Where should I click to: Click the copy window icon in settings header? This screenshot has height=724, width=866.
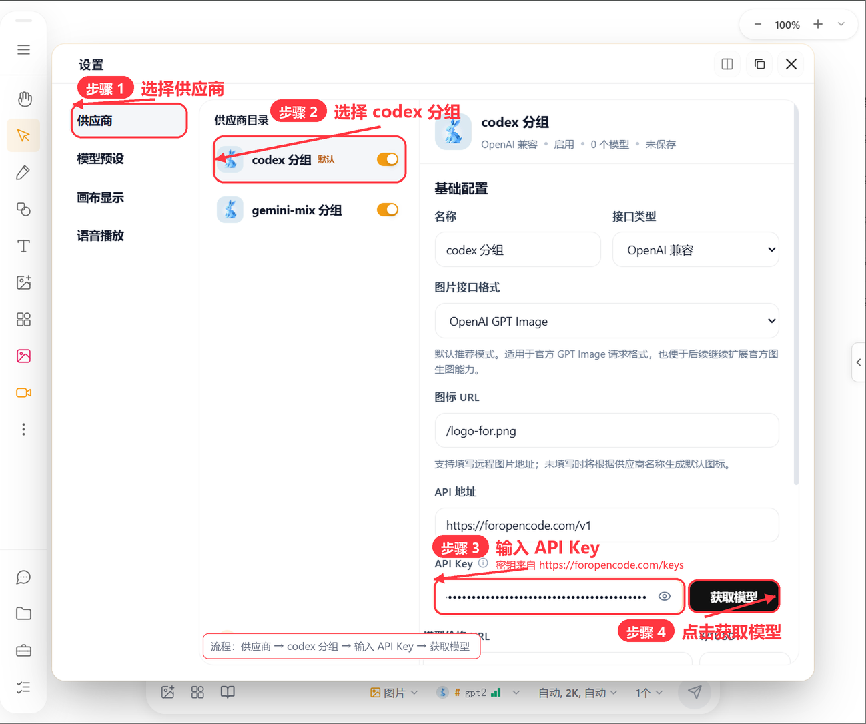(x=759, y=64)
